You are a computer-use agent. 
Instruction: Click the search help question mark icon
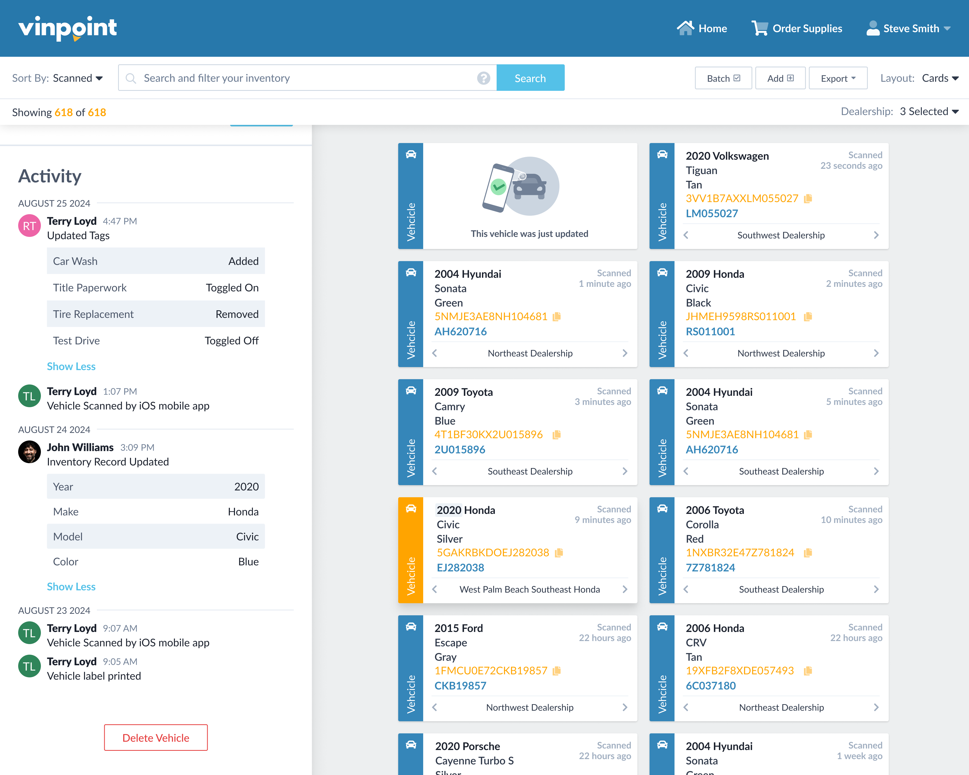(483, 78)
